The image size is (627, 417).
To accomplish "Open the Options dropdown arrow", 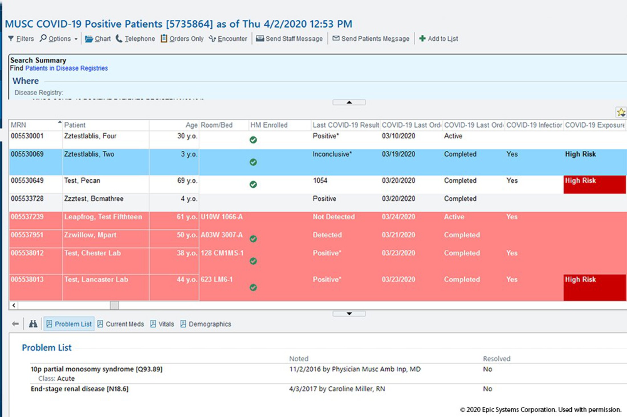I will (76, 39).
